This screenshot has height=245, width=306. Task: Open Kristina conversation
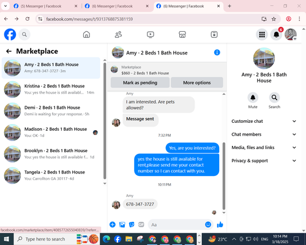51,89
